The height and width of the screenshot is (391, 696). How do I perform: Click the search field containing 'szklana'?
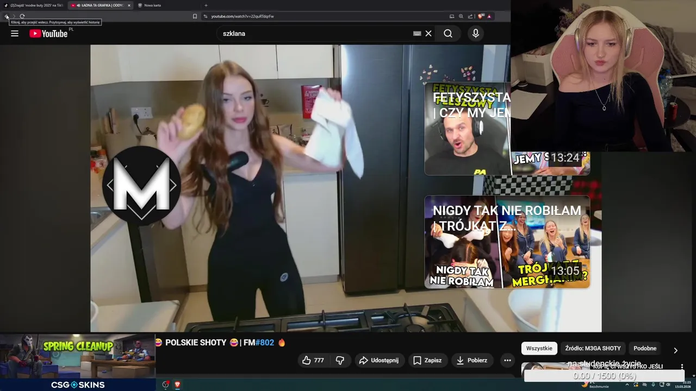coord(314,34)
